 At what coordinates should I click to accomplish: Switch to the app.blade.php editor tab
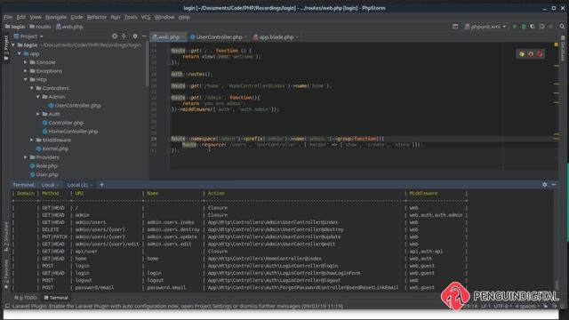tap(276, 37)
